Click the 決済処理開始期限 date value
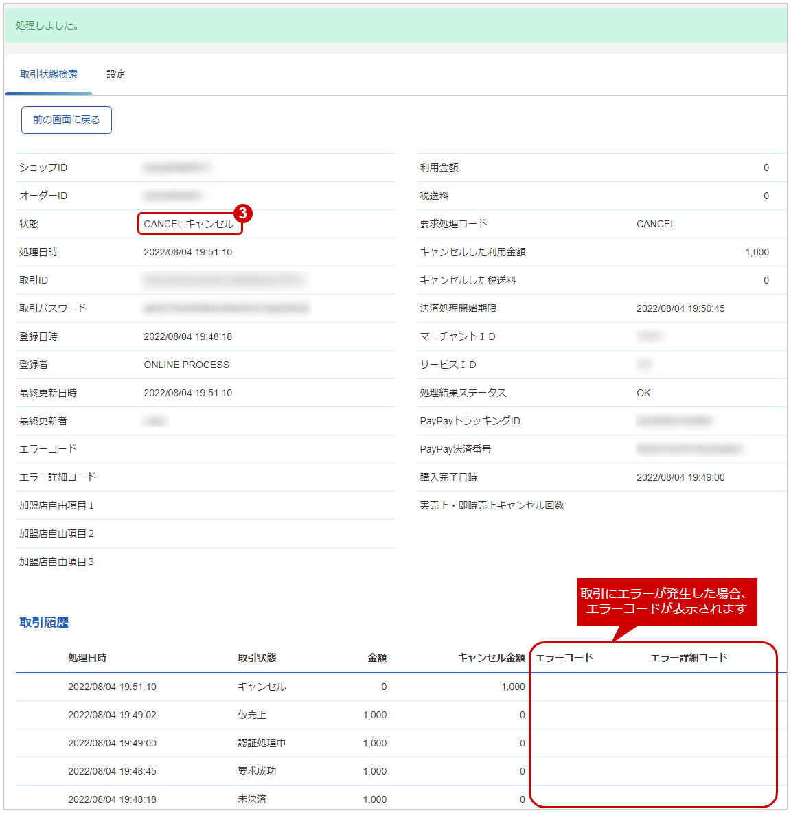 (x=680, y=308)
